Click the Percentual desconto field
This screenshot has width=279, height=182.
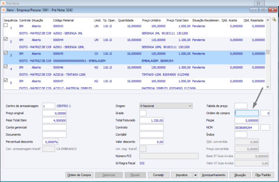coord(50,142)
